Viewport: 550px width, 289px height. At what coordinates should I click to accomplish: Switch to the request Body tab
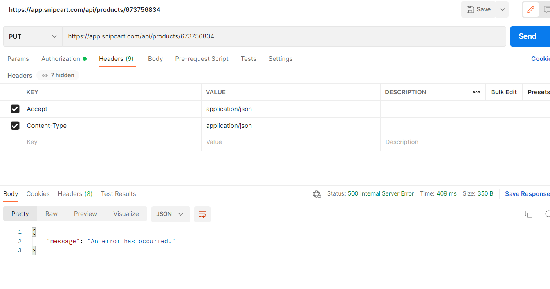click(x=155, y=59)
